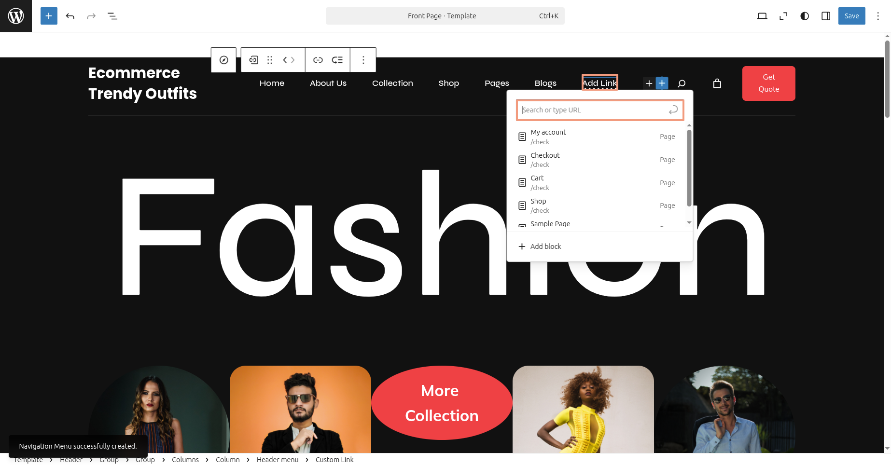
Task: Select the Add Link placeholder item
Action: point(599,83)
